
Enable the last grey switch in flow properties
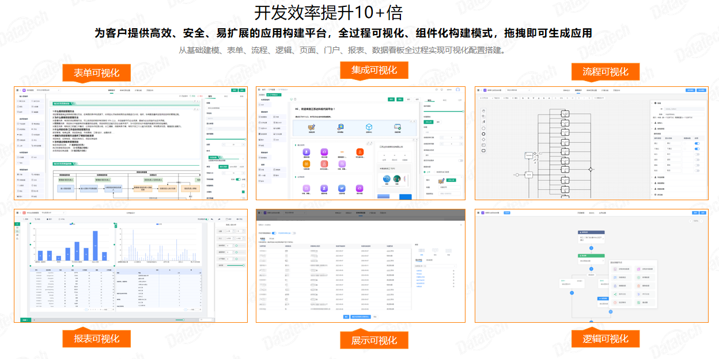[x=697, y=170]
